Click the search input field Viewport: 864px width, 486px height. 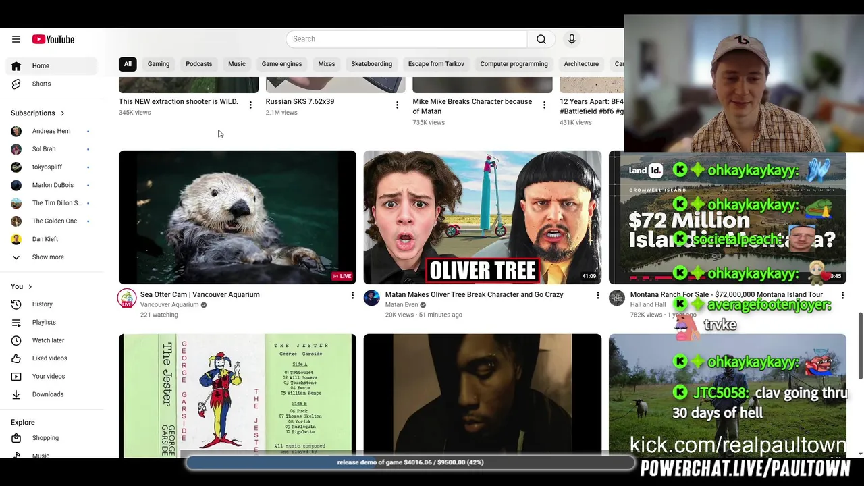pos(406,39)
